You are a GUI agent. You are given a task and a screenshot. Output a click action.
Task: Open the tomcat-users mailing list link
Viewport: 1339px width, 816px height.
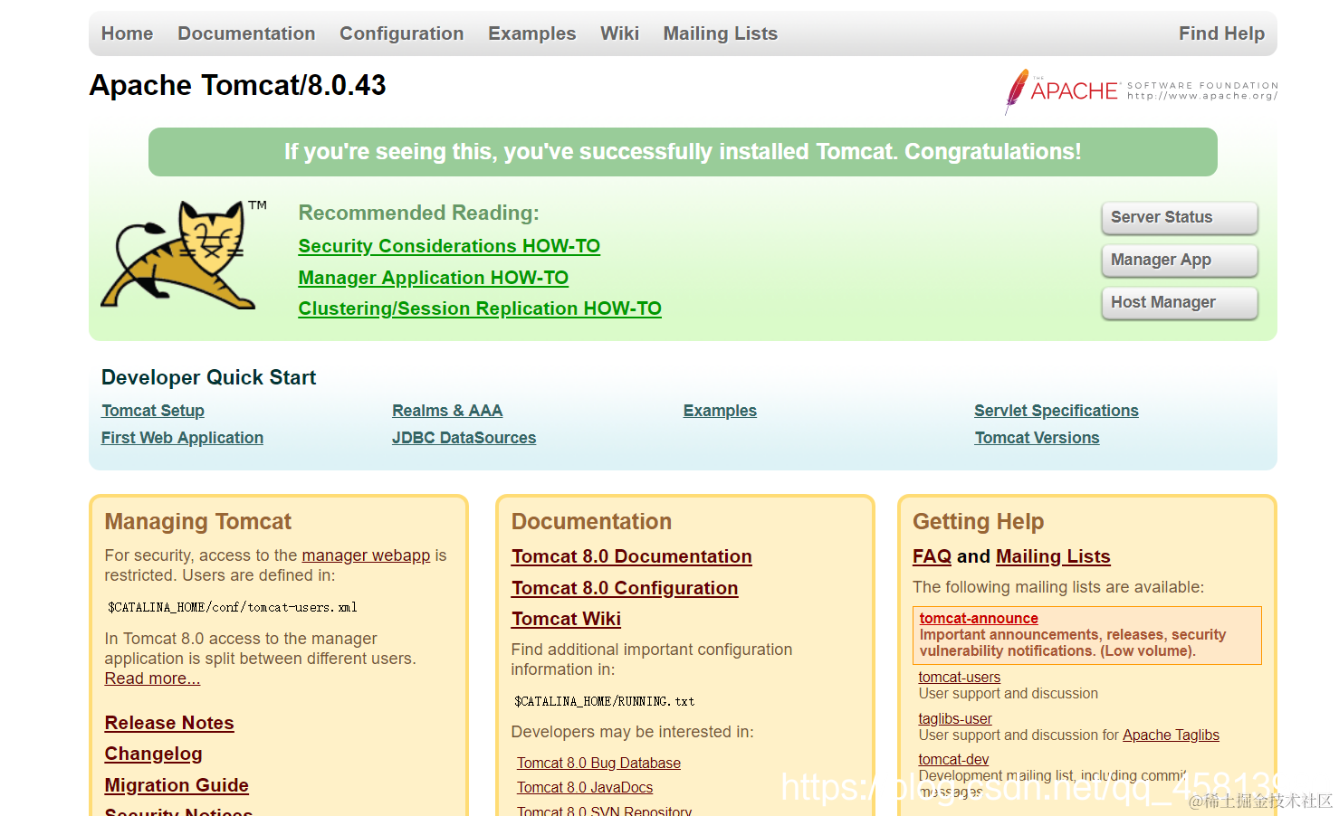tap(960, 678)
